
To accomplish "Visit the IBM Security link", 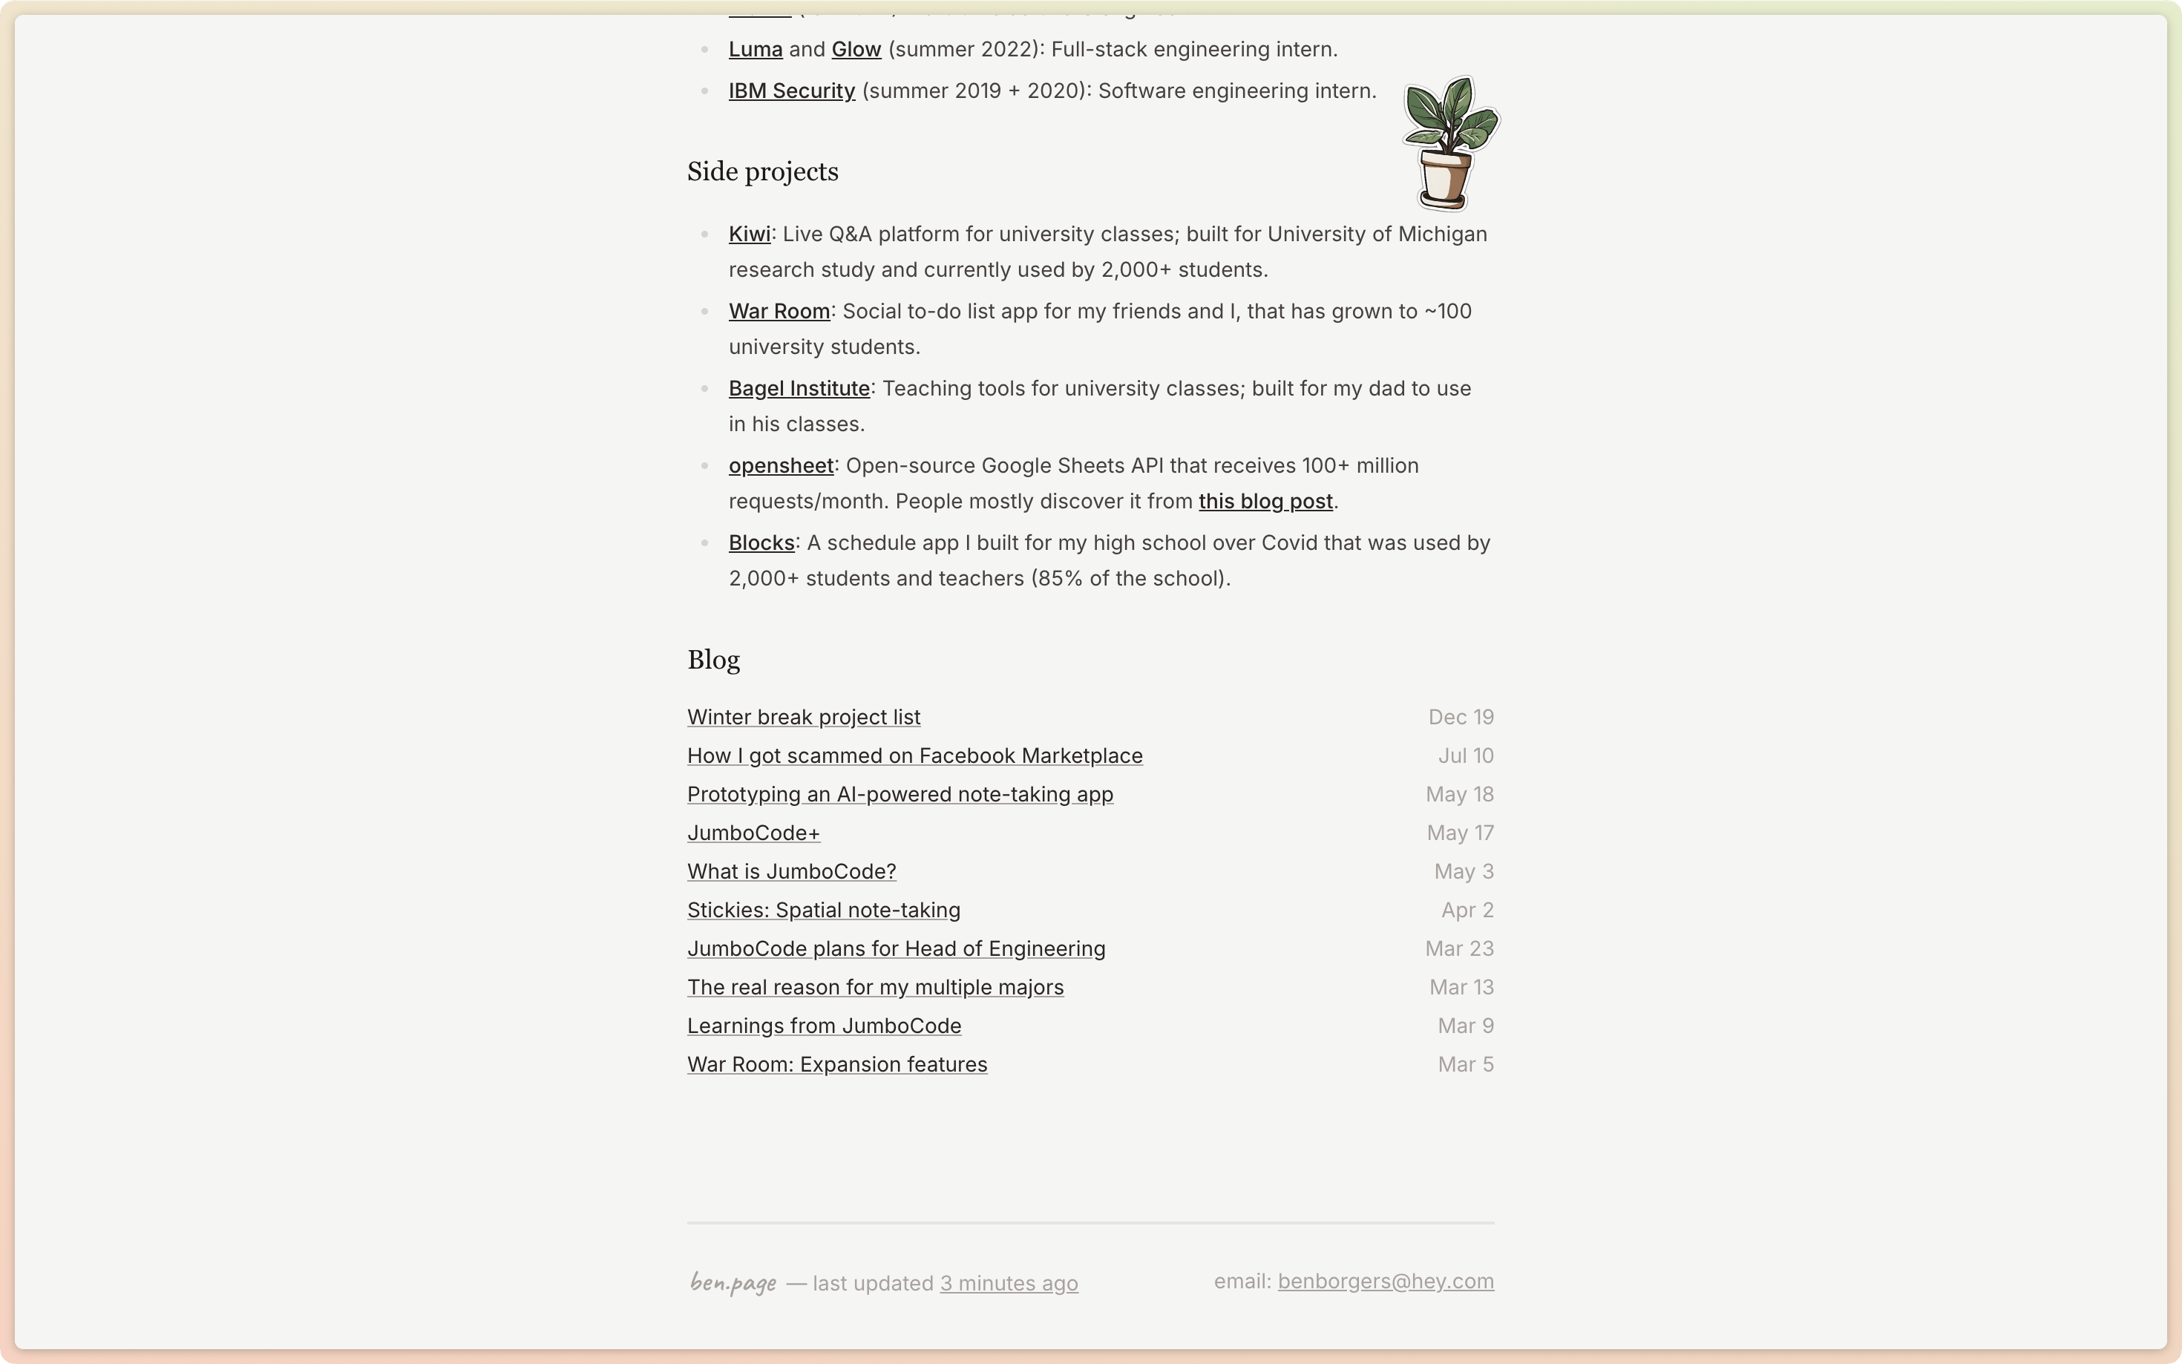I will click(791, 91).
